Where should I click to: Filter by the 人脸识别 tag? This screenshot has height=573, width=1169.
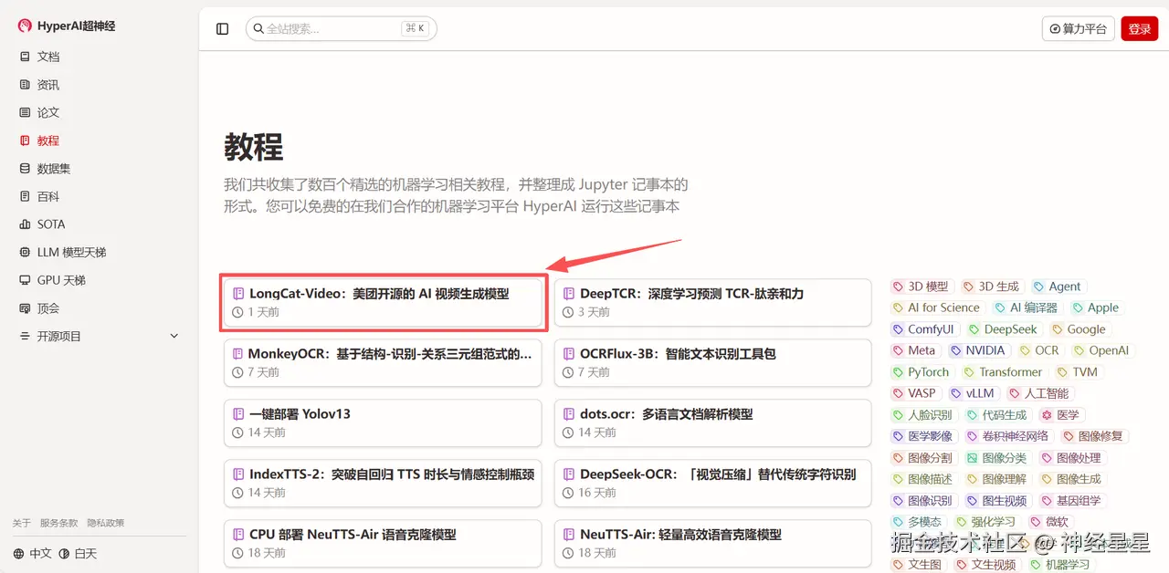tap(923, 415)
